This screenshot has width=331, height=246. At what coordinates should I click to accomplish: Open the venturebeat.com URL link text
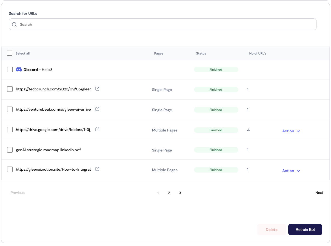point(53,109)
